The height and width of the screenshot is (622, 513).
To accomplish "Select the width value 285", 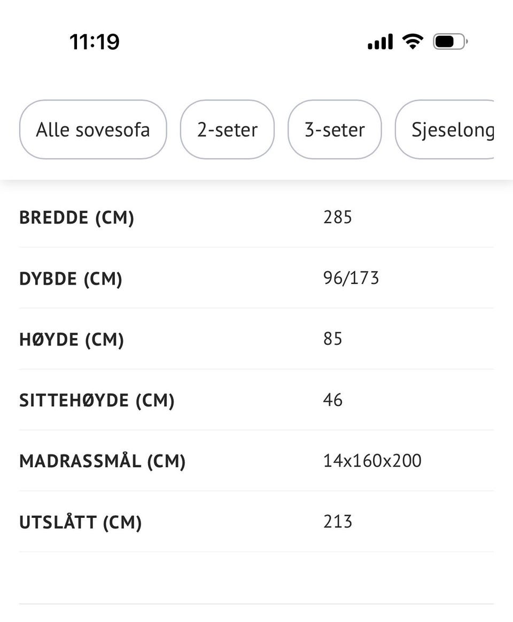I will 338,217.
